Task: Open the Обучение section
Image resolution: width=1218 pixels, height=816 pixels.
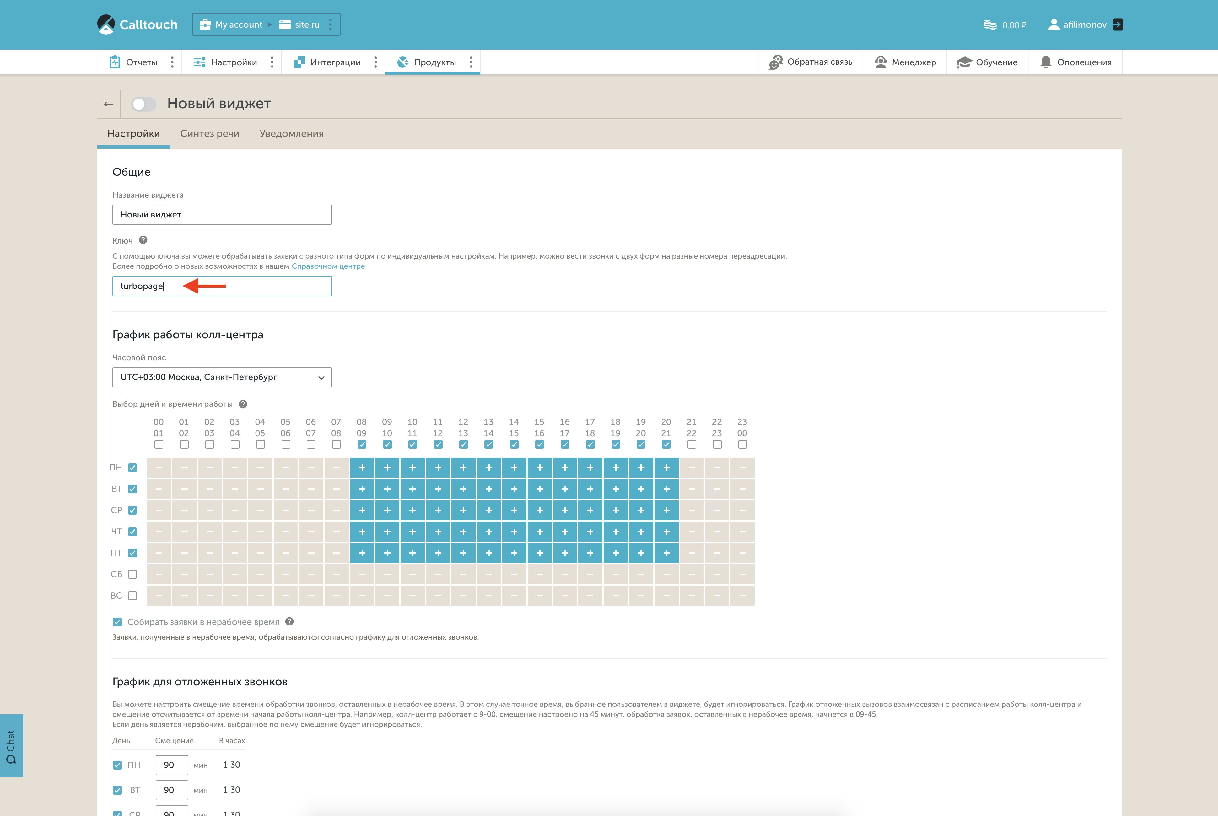Action: 987,62
